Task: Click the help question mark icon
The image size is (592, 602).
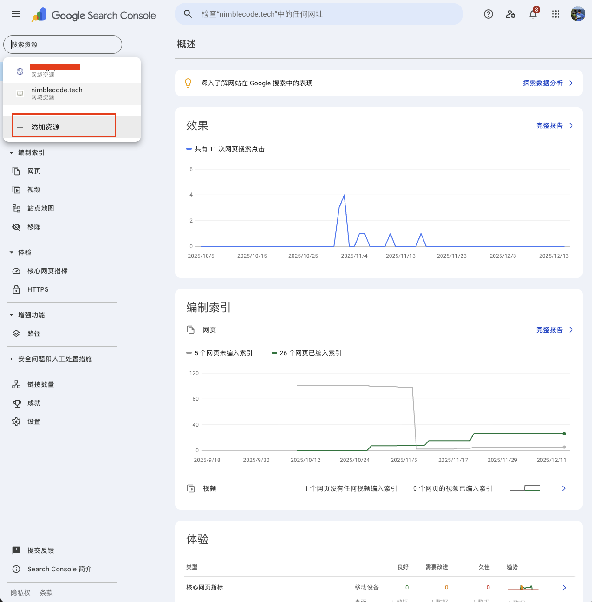Action: (488, 14)
